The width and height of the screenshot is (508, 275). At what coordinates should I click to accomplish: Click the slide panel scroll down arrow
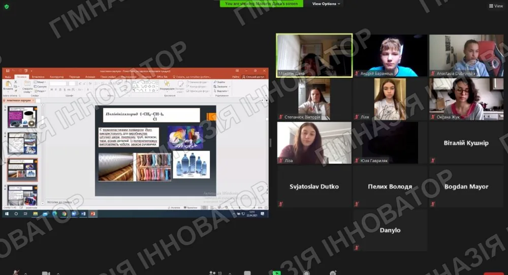43,203
